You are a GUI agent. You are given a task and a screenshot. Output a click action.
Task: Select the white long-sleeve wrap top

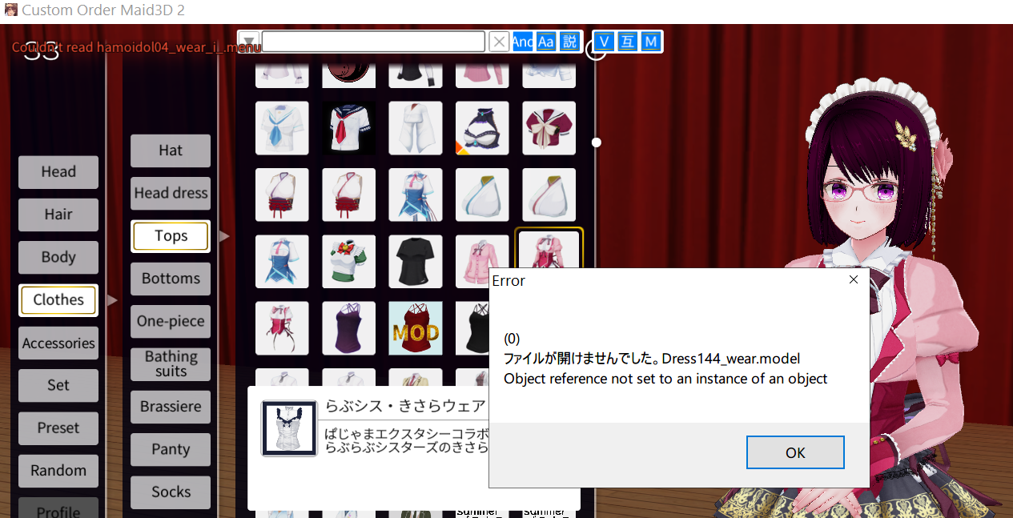(416, 128)
